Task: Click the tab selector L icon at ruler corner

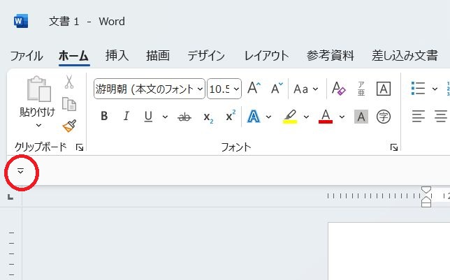Action: (x=10, y=197)
